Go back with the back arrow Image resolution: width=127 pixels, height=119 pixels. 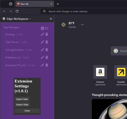[4, 11]
